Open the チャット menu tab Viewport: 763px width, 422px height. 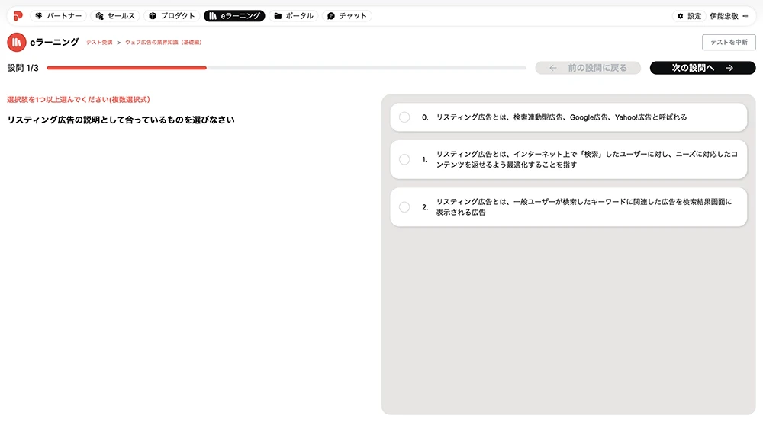(347, 16)
